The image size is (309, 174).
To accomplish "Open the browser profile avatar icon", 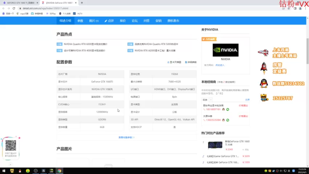I will 300,8.
